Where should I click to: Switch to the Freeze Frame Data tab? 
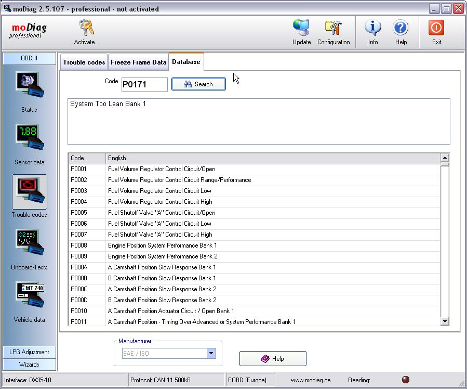(x=138, y=62)
